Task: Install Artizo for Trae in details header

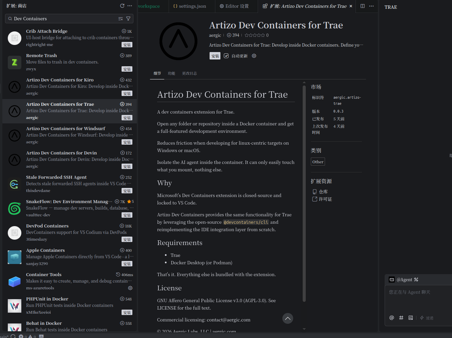Action: click(x=215, y=56)
